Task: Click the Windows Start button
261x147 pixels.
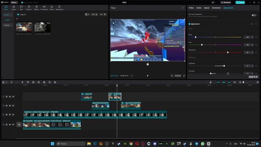Action: (53, 144)
